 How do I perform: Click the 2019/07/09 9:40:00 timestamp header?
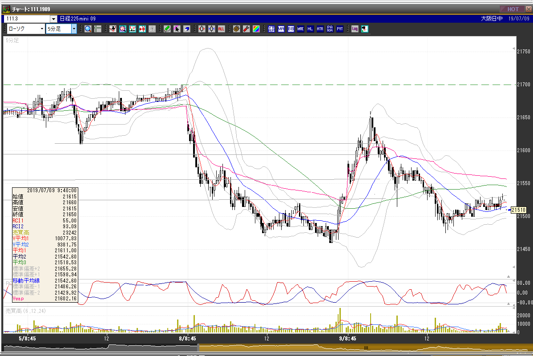coord(52,190)
